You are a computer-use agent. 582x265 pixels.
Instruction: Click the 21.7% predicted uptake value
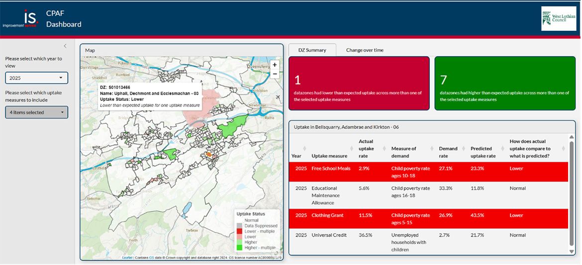[477, 235]
